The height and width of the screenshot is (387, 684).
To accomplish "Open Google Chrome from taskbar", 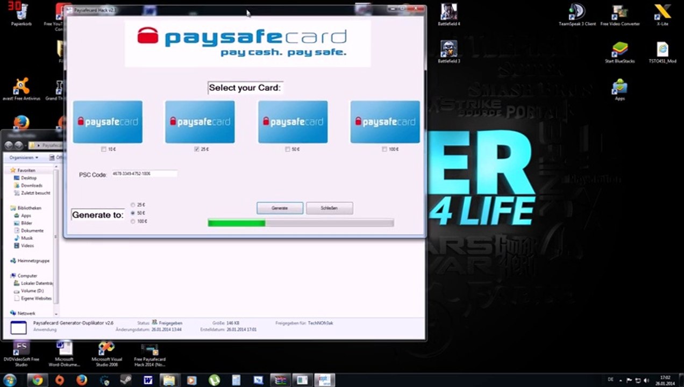I will click(x=37, y=380).
